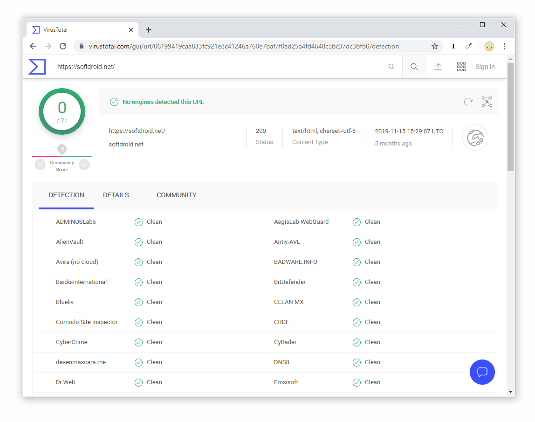Bookmark this page with star icon
The width and height of the screenshot is (535, 422).
coord(435,47)
